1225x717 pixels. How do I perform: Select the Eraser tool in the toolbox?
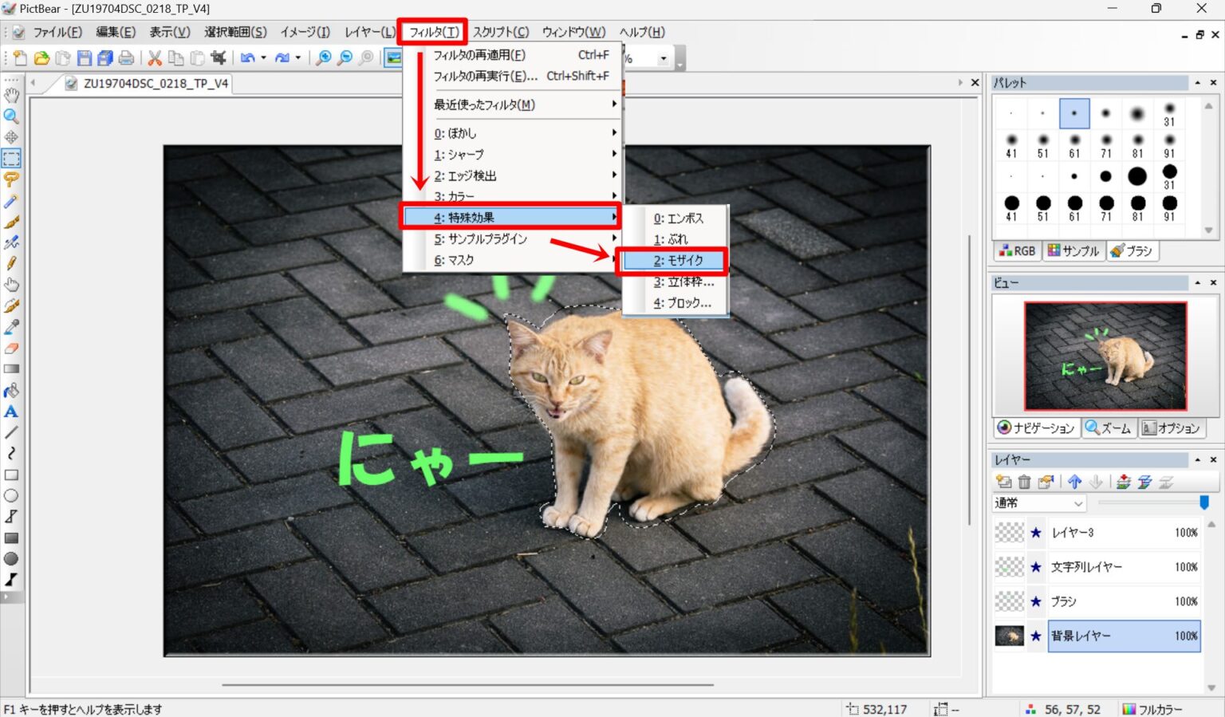[x=11, y=349]
